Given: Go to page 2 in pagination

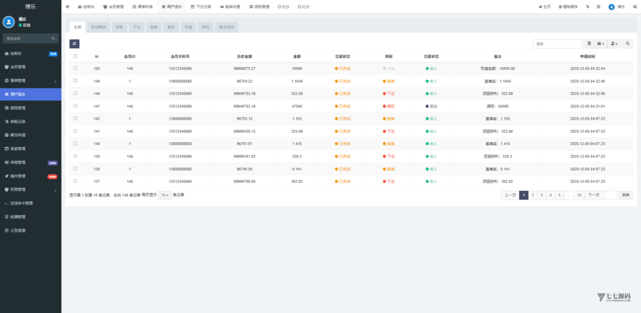Looking at the screenshot, I should 533,195.
